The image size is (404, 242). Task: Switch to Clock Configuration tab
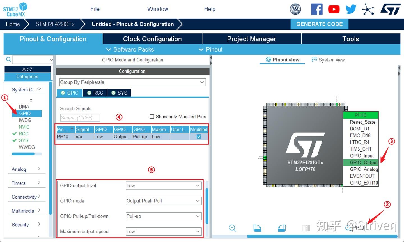pyautogui.click(x=152, y=39)
